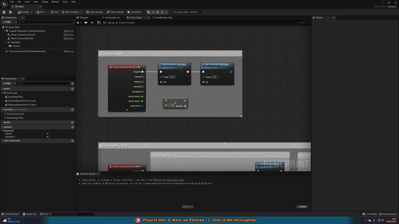Click Edit in C++ for Character Movement
This screenshot has height=224, width=399.
coord(69,51)
